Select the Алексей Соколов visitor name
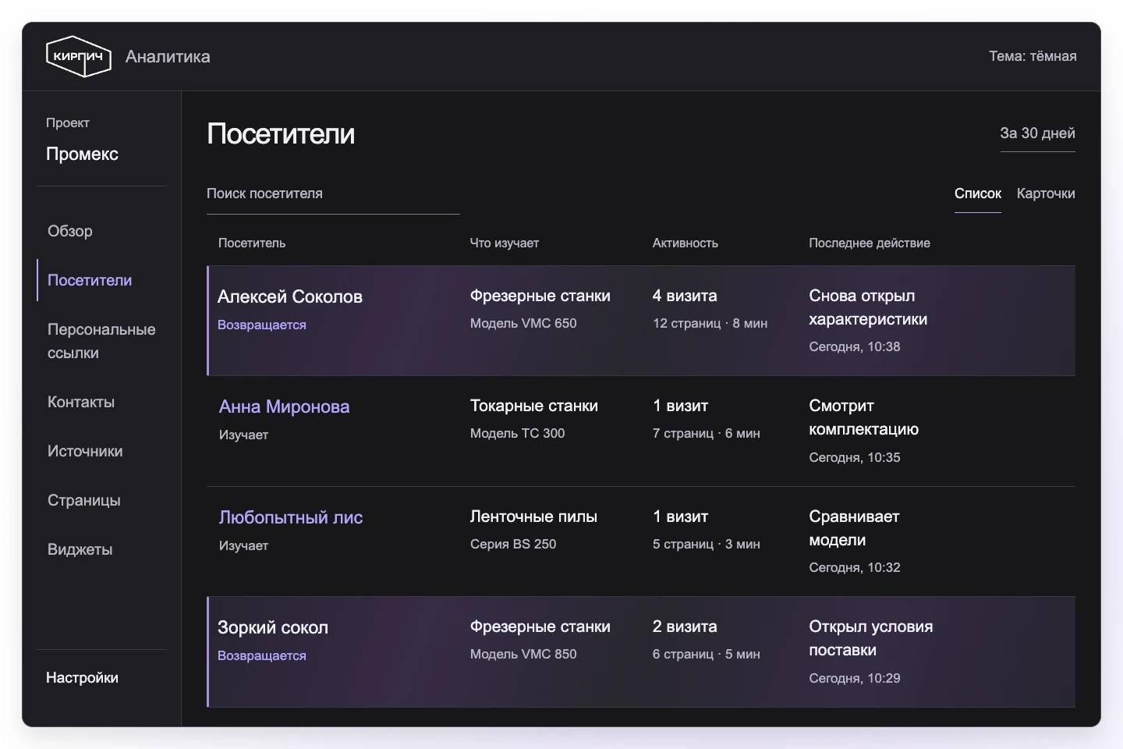 click(x=290, y=296)
